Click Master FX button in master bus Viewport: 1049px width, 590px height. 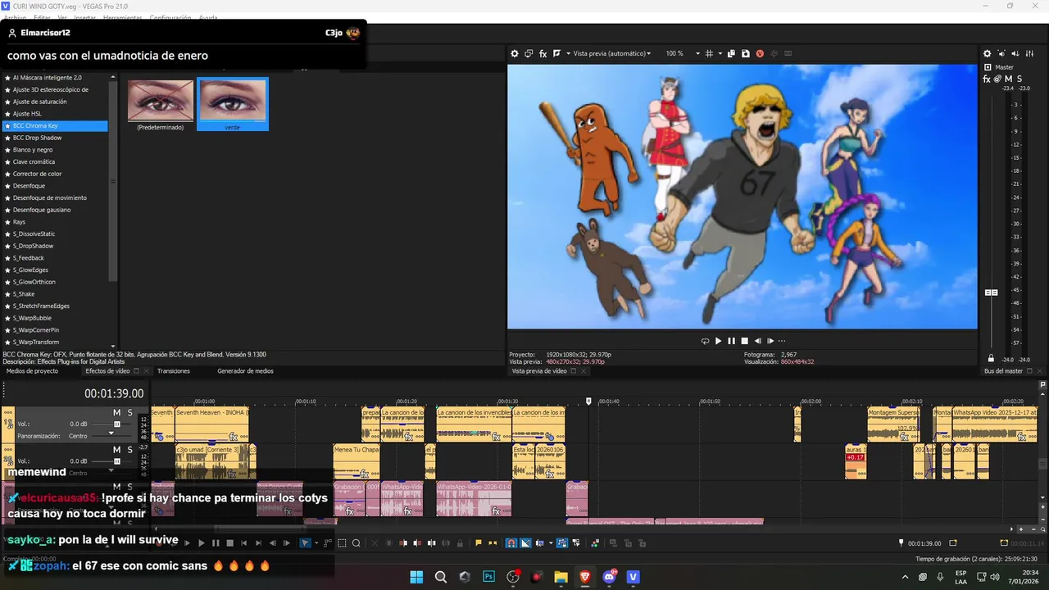pyautogui.click(x=987, y=79)
